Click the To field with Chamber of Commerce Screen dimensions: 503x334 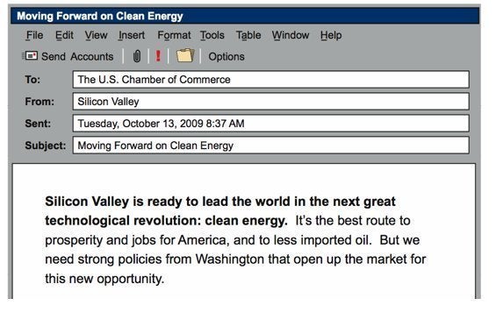270,80
